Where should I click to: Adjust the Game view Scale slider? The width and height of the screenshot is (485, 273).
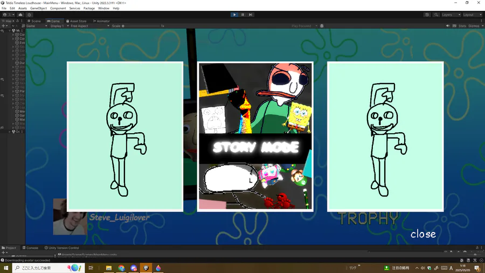(x=141, y=26)
